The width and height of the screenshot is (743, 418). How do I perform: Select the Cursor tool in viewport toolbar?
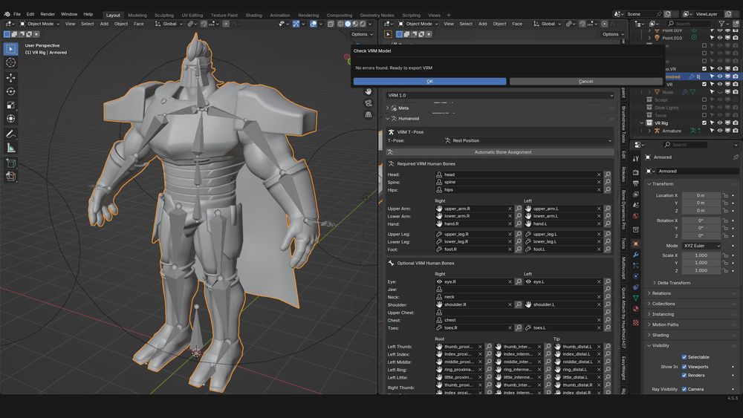coord(10,63)
